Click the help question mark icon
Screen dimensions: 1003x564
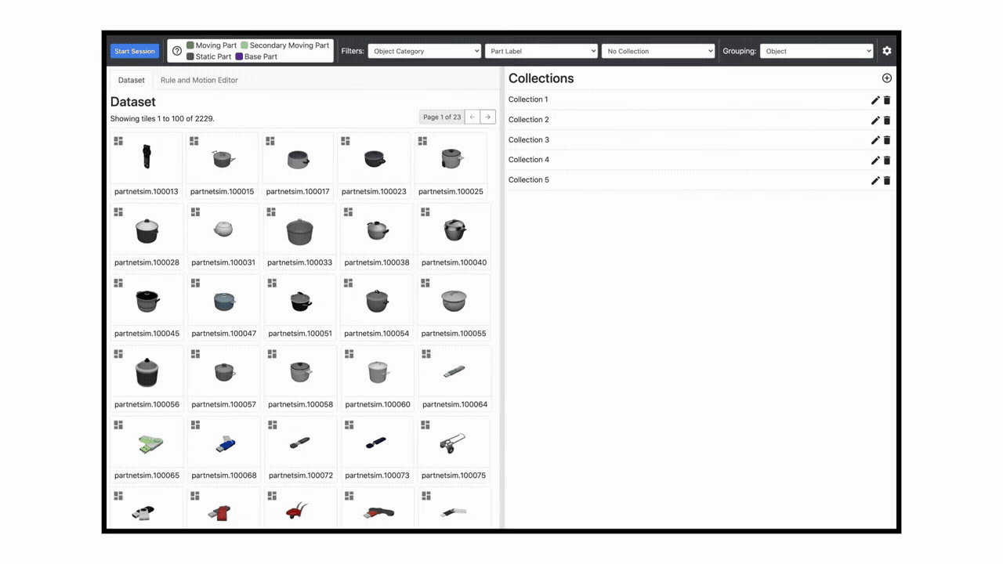point(177,51)
